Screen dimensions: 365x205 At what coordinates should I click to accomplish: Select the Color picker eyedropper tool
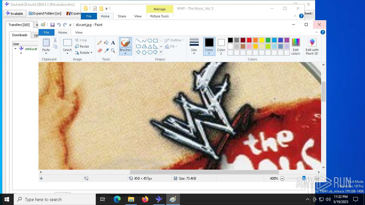coord(106,51)
